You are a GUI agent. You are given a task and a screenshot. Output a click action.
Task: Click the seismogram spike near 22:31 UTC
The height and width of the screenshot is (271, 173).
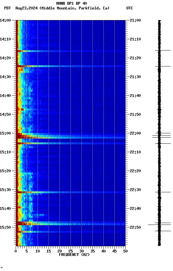tap(163, 192)
